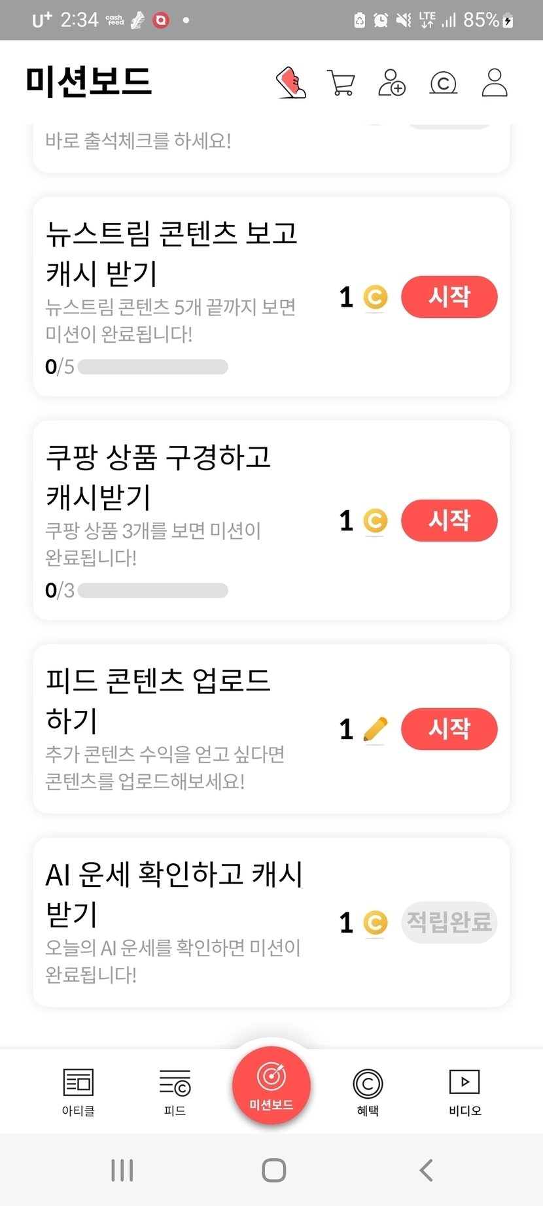This screenshot has height=1206, width=543.
Task: Tap the pencil icon on 피드 upload mission
Action: [375, 729]
